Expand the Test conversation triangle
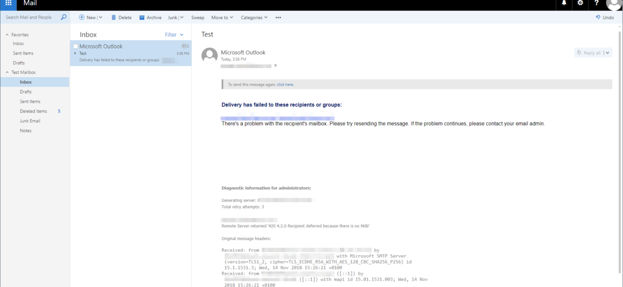 pos(75,53)
